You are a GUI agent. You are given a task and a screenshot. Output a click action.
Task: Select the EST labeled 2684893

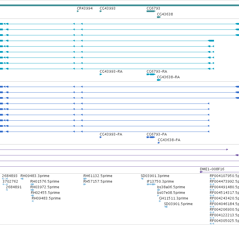click(10, 176)
